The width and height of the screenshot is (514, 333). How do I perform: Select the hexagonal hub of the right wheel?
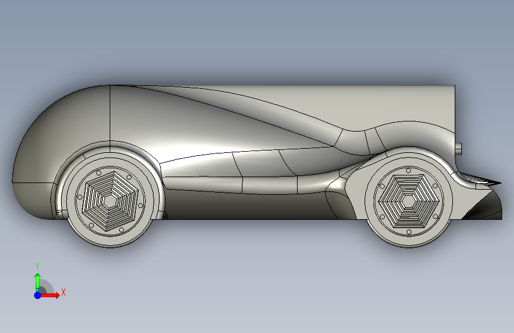pyautogui.click(x=408, y=201)
